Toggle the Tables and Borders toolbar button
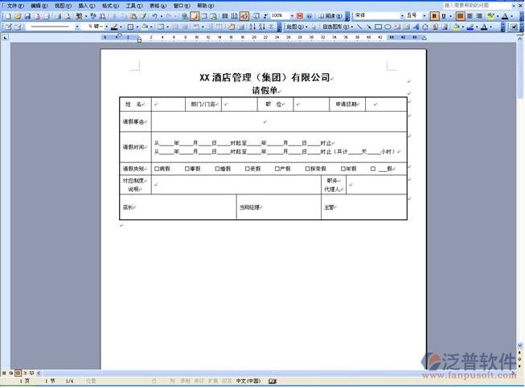 pos(195,16)
